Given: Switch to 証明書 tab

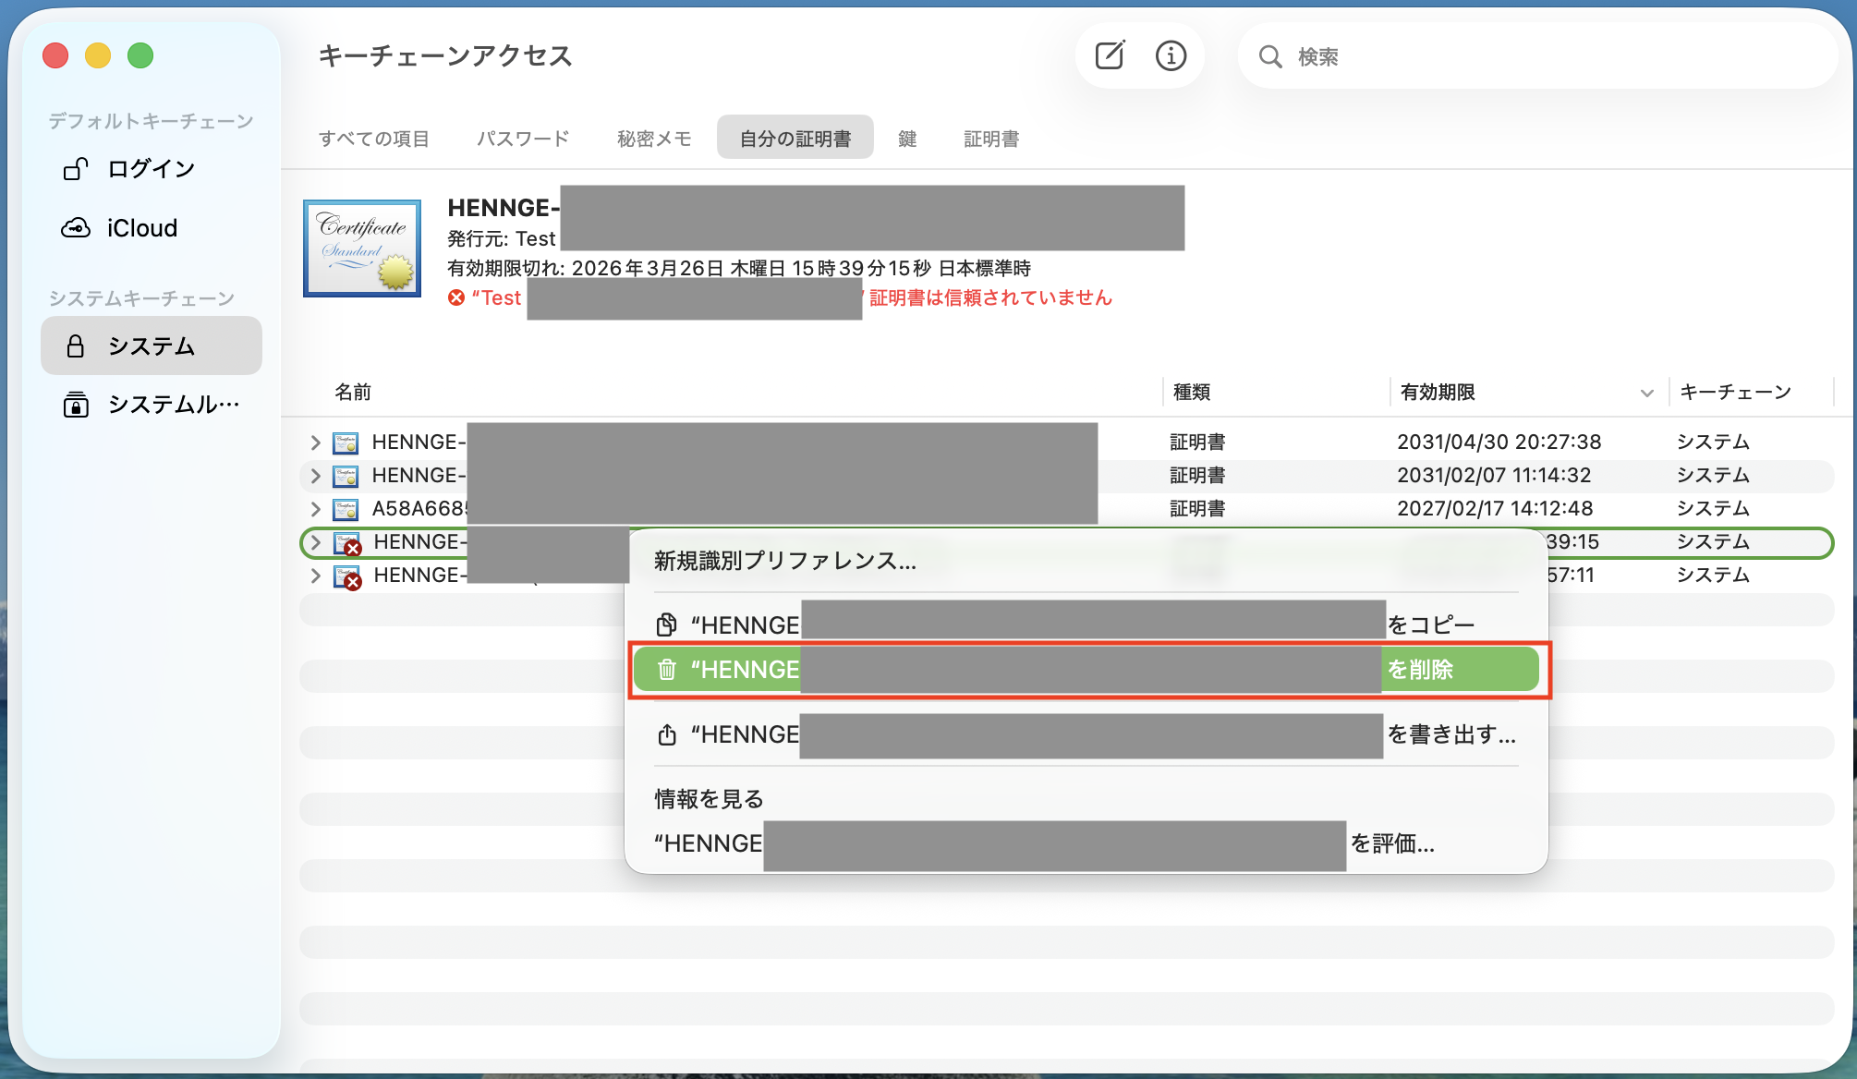Looking at the screenshot, I should click(x=991, y=139).
